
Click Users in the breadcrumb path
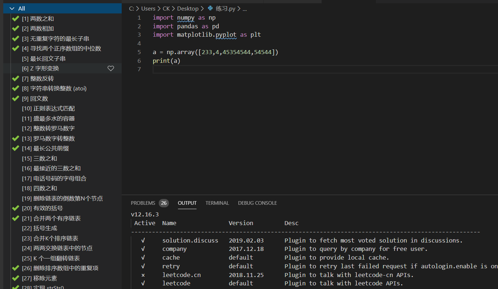[148, 8]
